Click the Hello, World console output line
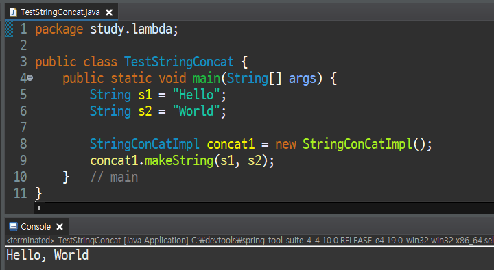Screen dimensions: 494x270 click(47, 255)
